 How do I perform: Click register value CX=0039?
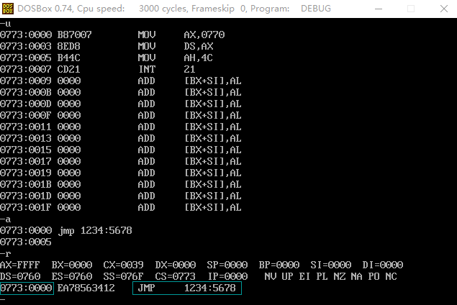pos(123,265)
